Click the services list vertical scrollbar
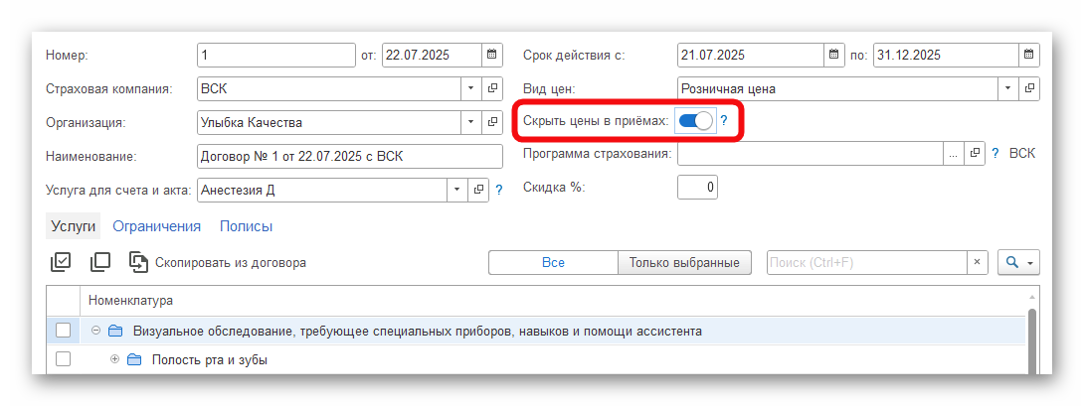 (1032, 341)
